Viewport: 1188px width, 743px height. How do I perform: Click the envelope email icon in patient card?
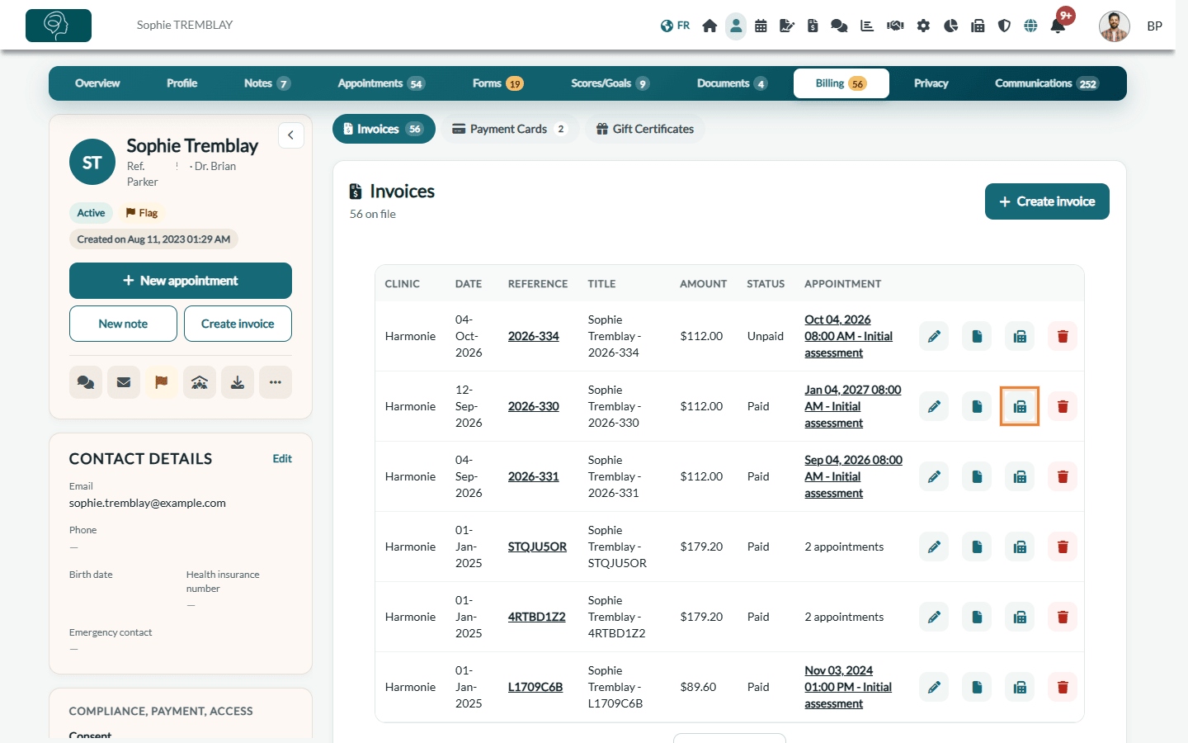click(x=124, y=382)
